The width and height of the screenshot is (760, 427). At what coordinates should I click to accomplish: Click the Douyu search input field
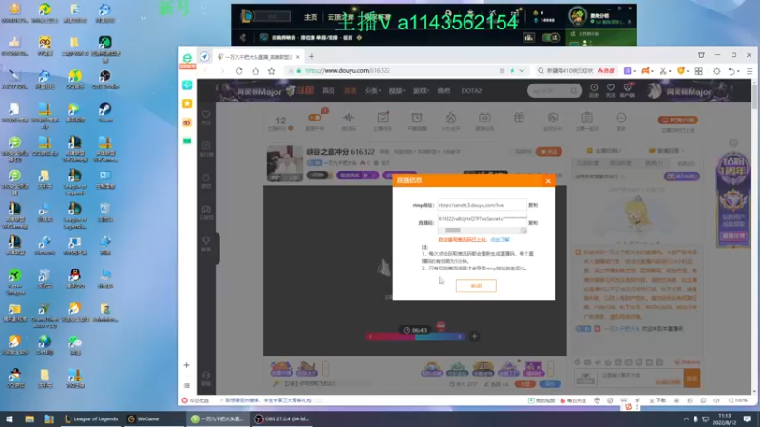point(549,90)
